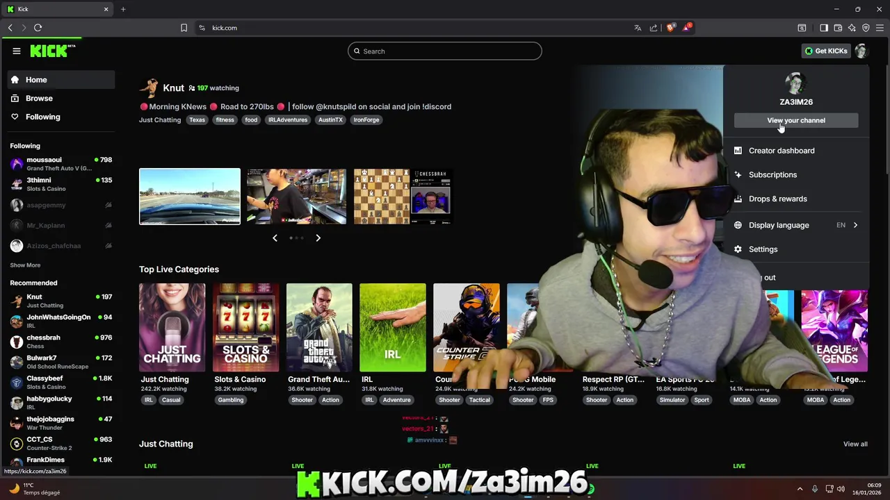The image size is (890, 500).
Task: Open the green IRL category card
Action: (x=393, y=328)
